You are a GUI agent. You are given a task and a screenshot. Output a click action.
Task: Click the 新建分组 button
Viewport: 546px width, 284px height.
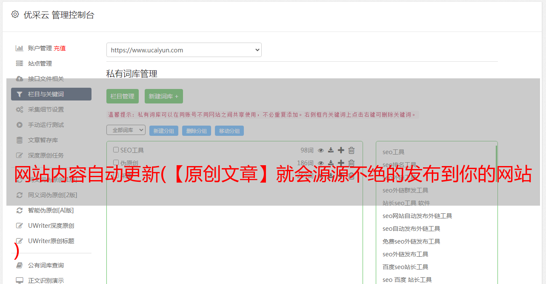click(164, 131)
